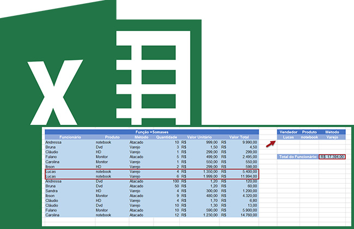Screen dimensions: 354x229
Task: Select the unit price 480,00
Action: 212,196
